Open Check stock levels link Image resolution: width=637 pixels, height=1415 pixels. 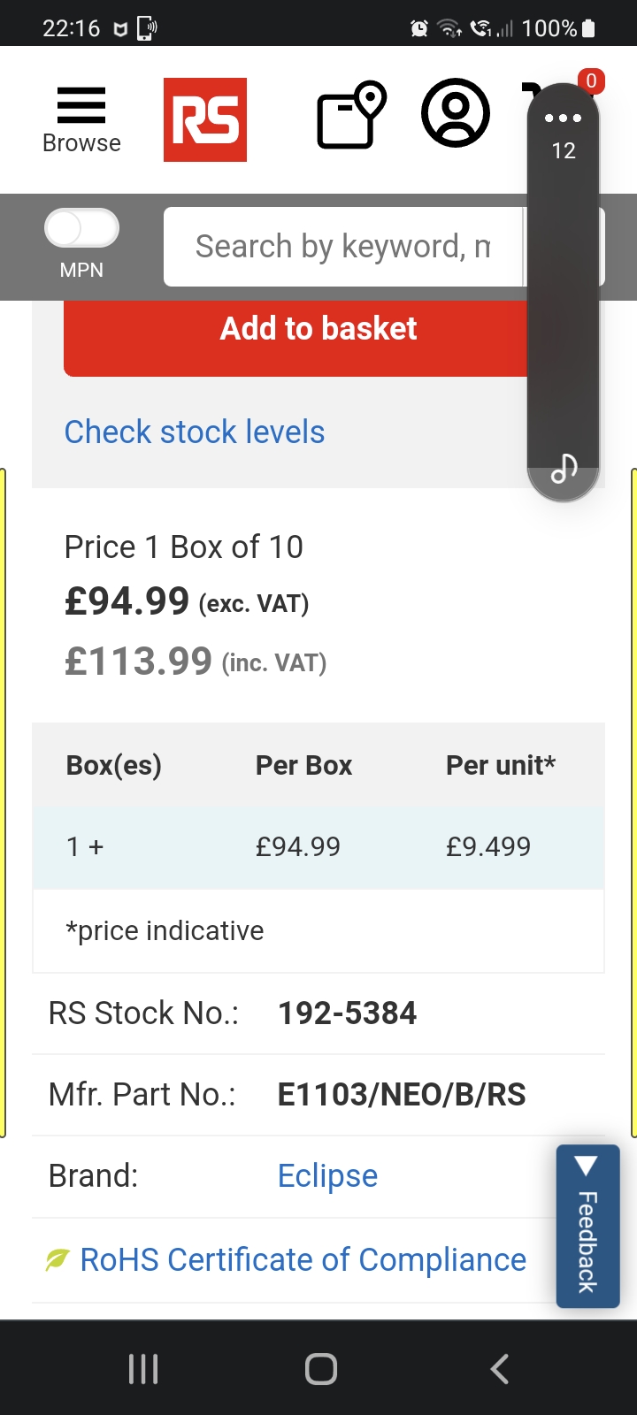pos(195,432)
